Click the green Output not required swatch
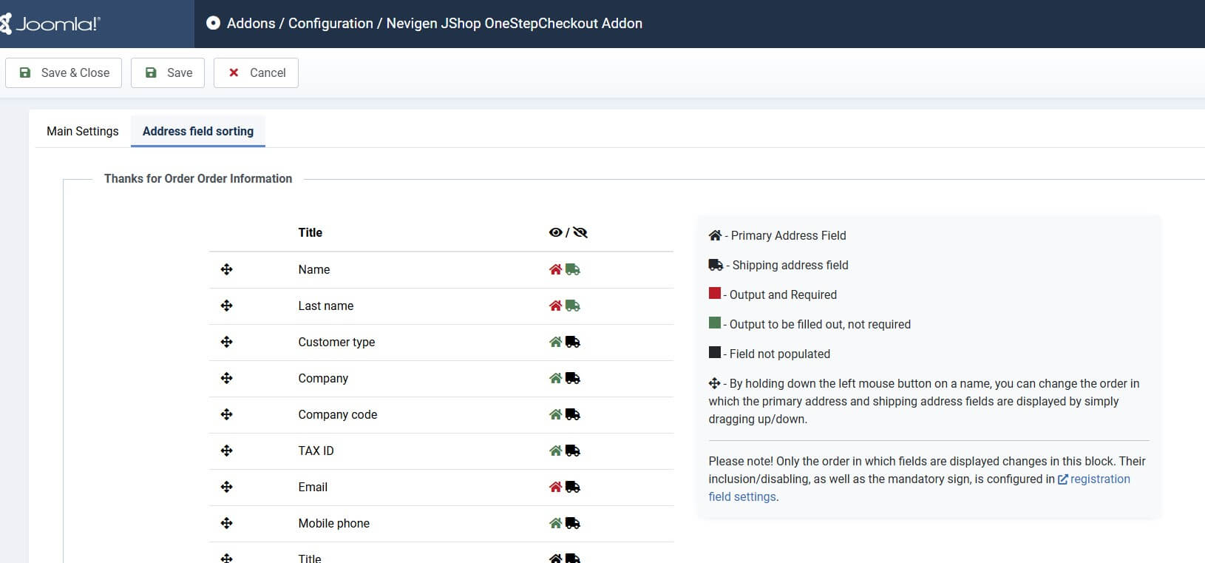This screenshot has height=563, width=1205. point(714,323)
